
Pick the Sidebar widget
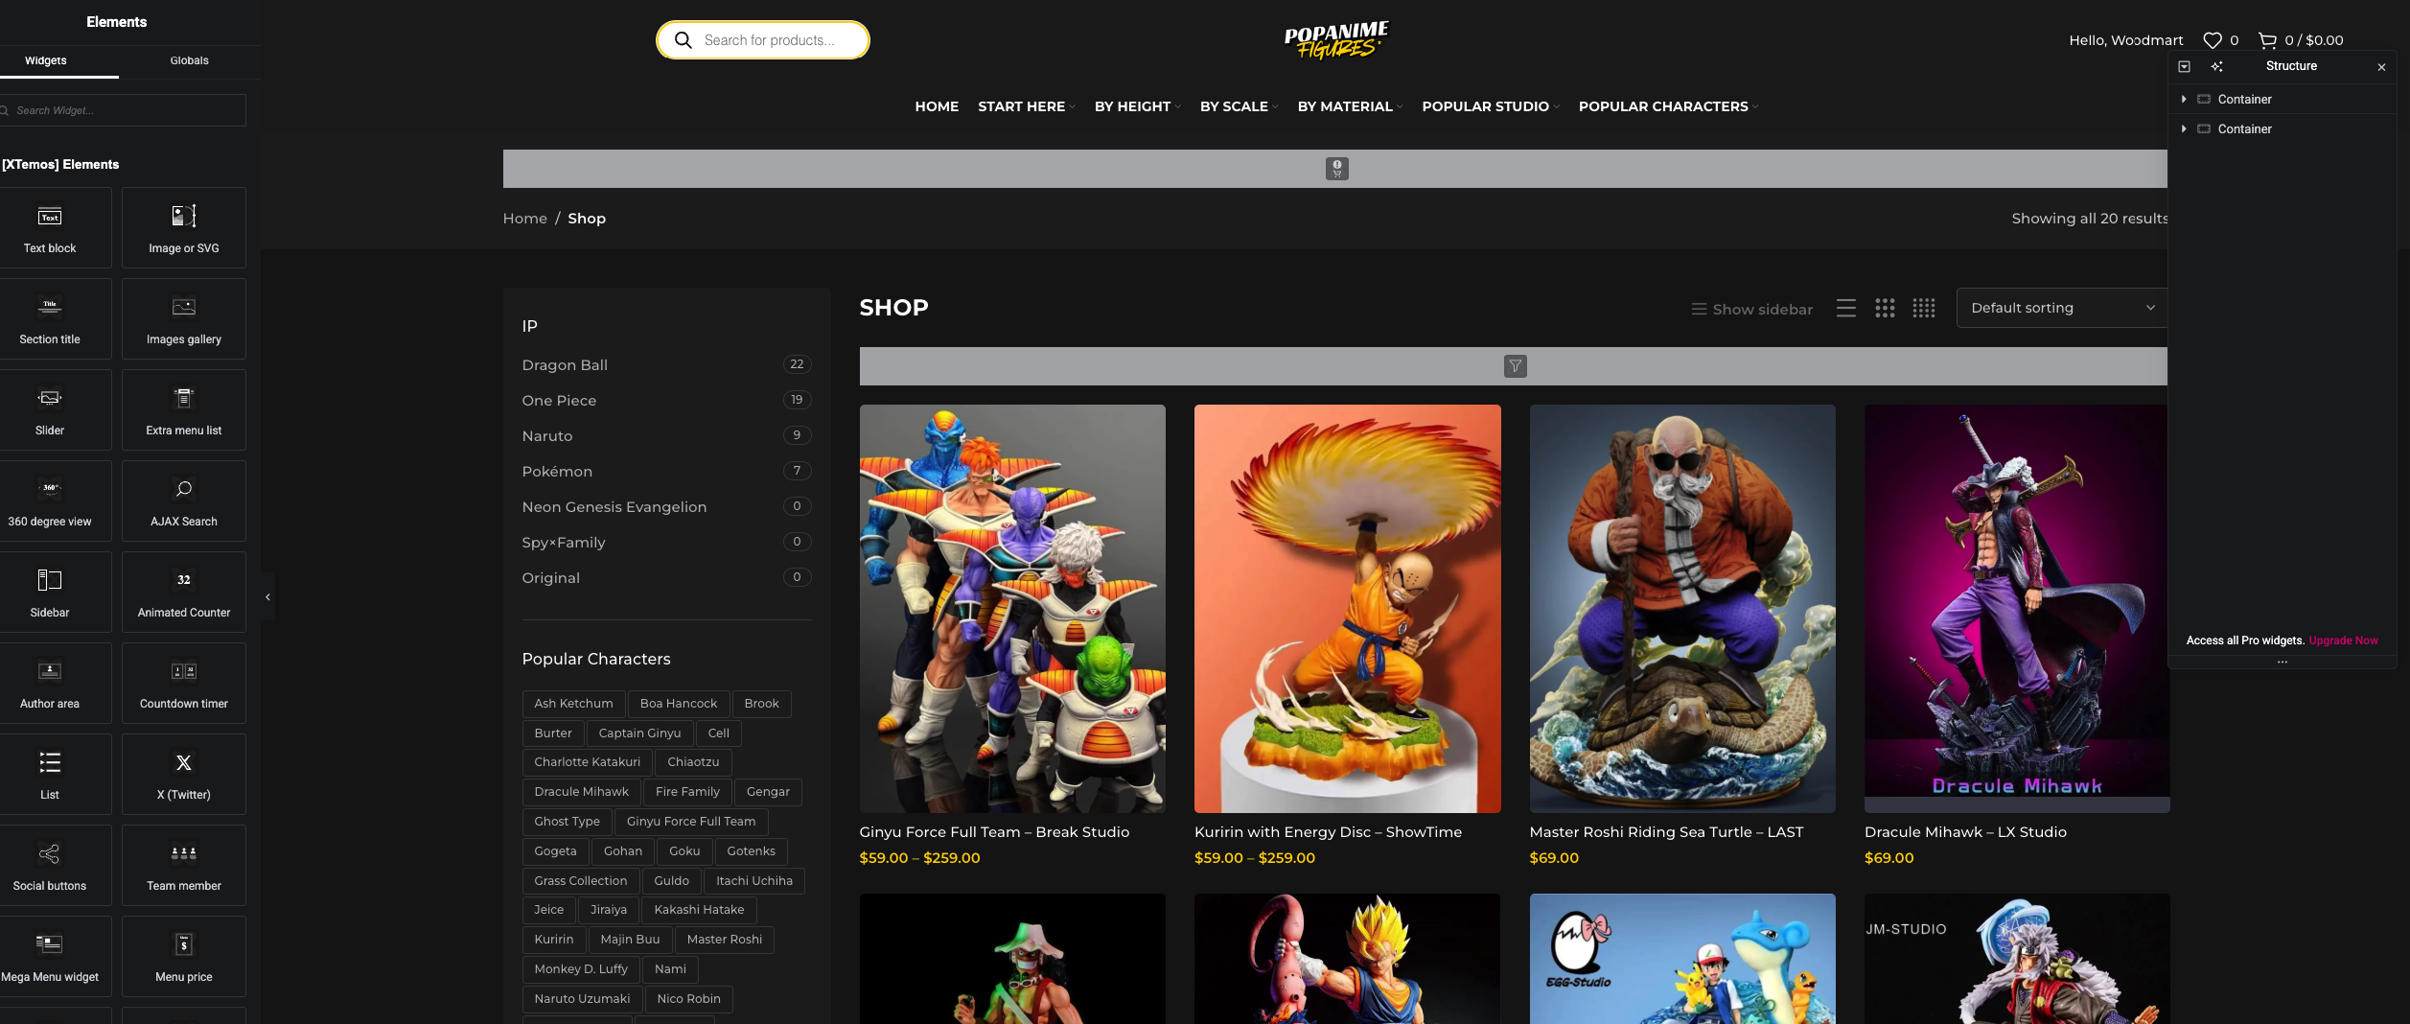coord(50,592)
